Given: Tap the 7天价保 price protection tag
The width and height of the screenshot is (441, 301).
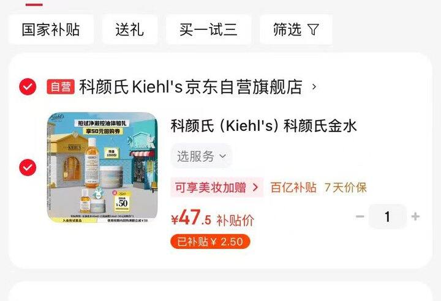Looking at the screenshot, I should point(345,187).
